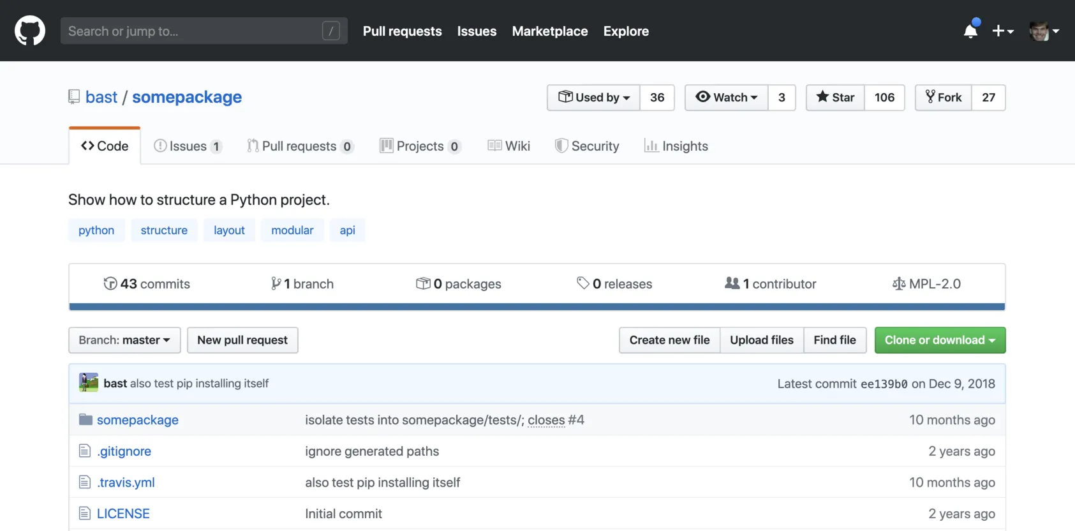
Task: Open the bast owner profile link
Action: 101,97
